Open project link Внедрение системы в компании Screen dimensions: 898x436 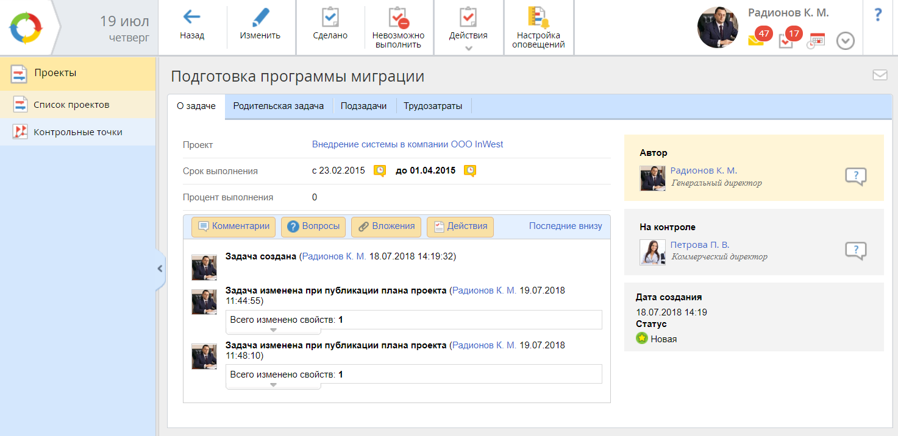click(x=407, y=144)
